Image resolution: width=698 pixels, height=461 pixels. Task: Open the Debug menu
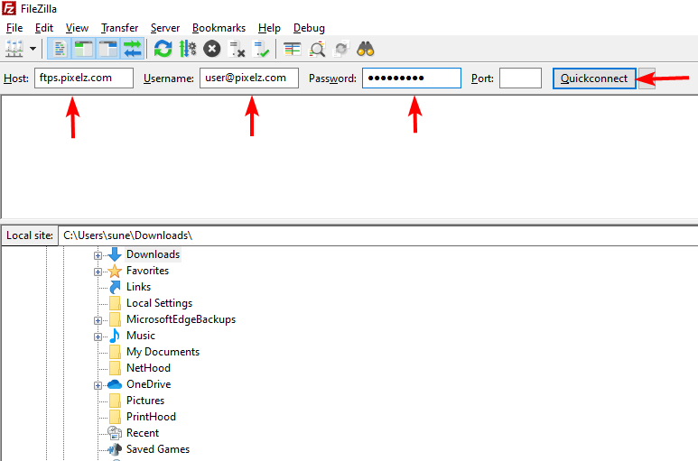[309, 28]
